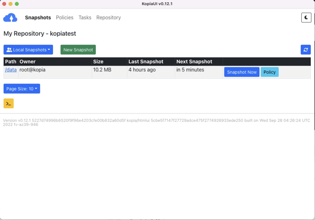Click the New Snapshot button

click(x=78, y=50)
